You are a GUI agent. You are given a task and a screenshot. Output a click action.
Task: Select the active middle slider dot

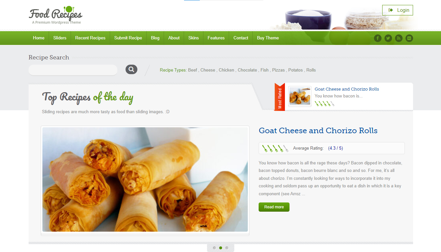click(x=220, y=248)
